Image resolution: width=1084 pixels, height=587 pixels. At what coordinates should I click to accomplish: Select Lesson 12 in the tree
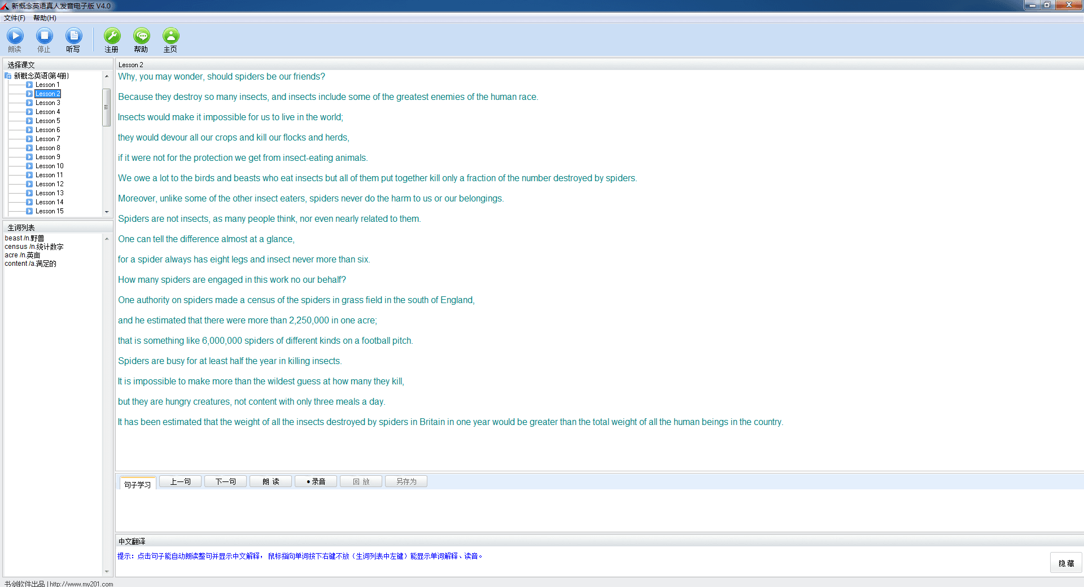(49, 184)
